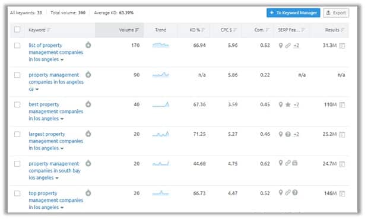365x219 pixels.
Task: Expand dropdown arrow after 'south bay los angeles'
Action: point(57,178)
